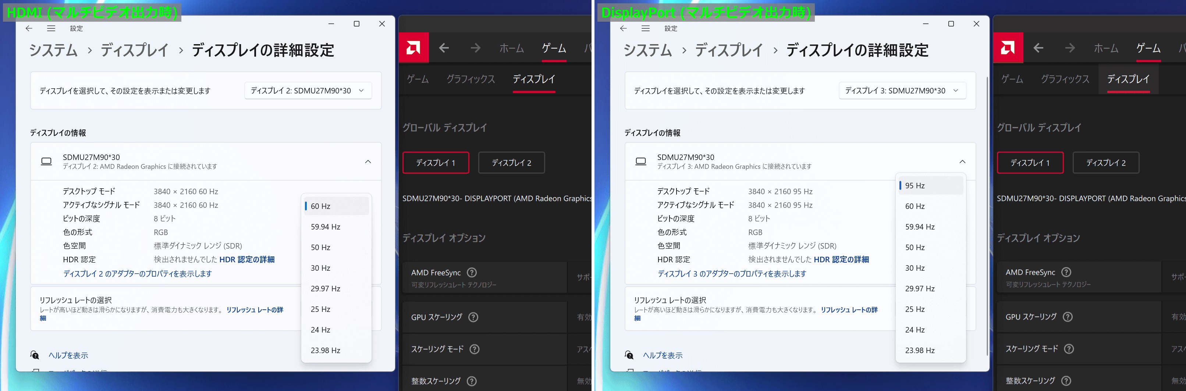Open ディスプレイ sub-tab in right AMD window

click(x=1129, y=79)
